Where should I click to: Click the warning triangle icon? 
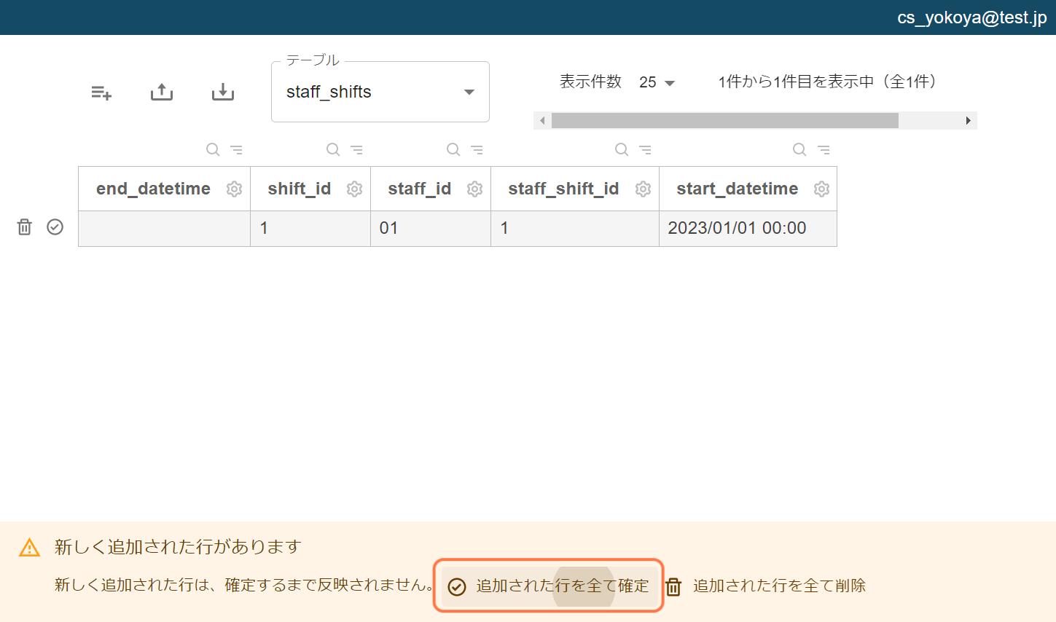tap(29, 547)
